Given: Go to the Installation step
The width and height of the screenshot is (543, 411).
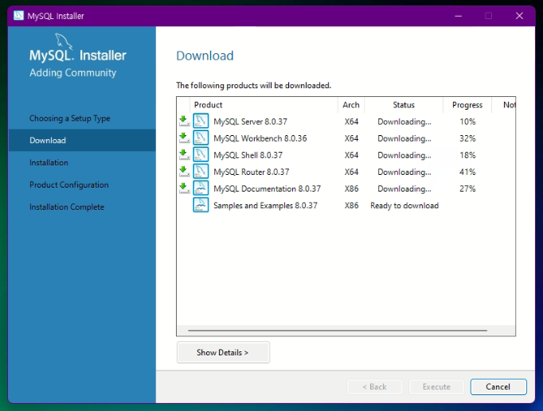Looking at the screenshot, I should pos(49,162).
